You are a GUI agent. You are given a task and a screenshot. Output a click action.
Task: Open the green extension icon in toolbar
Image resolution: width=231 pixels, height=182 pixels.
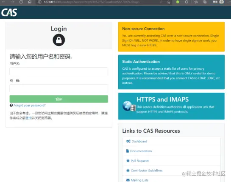178,2
